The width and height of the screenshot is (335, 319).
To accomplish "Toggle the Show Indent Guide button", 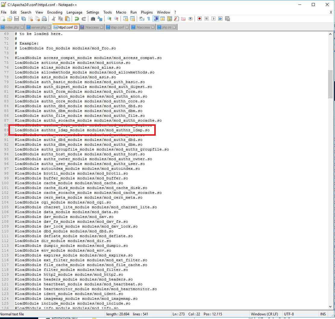I will 156,19.
